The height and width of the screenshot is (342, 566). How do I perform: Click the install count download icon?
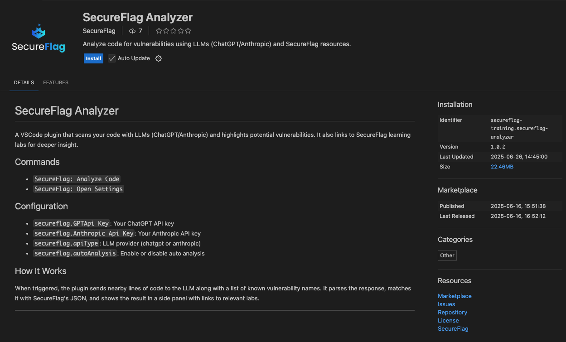click(x=132, y=31)
